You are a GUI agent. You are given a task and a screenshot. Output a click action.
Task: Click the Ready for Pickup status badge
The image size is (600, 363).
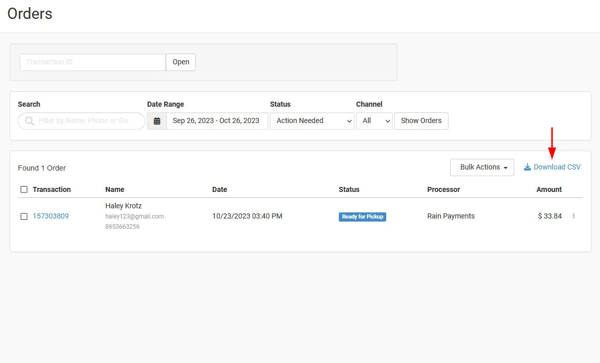(362, 216)
